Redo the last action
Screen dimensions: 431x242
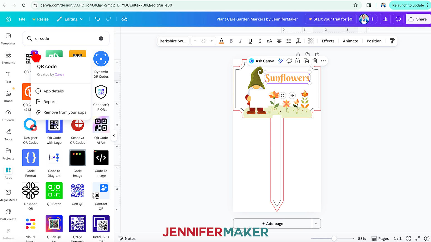[109, 19]
